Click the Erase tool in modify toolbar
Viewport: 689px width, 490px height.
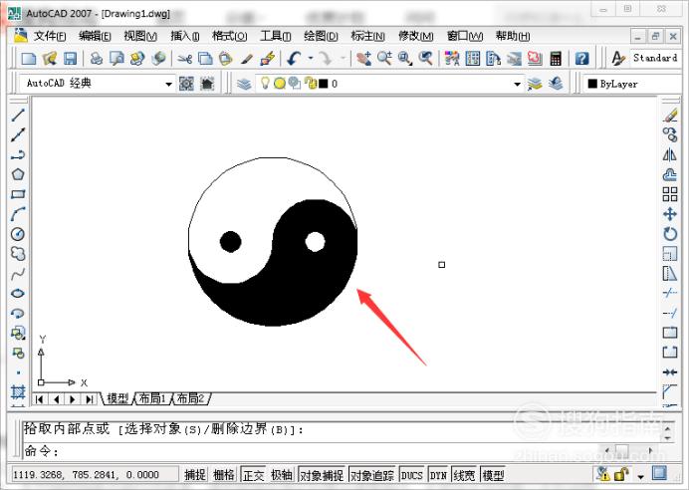[x=670, y=115]
